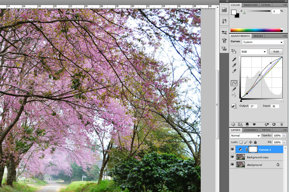289x192 pixels.
Task: Toggle Background layer visibility eye
Action: 232,165
